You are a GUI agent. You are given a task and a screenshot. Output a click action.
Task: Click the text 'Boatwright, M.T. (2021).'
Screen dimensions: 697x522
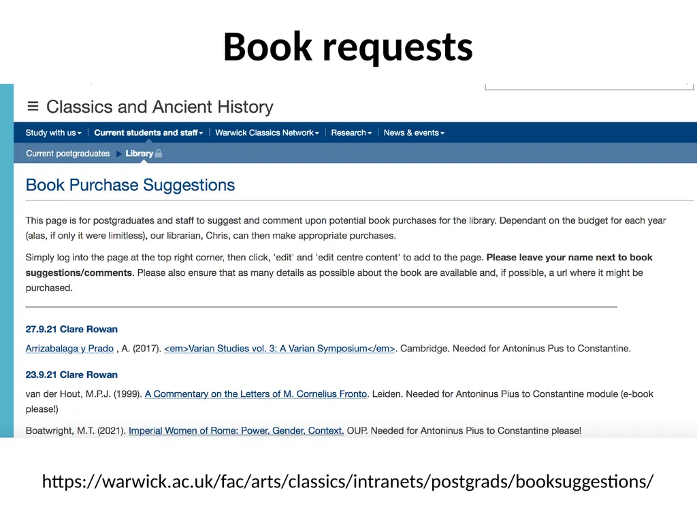click(x=76, y=430)
